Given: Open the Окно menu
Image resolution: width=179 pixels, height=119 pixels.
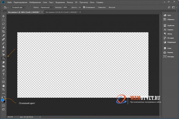Looking at the screenshot, I should point(92,2).
